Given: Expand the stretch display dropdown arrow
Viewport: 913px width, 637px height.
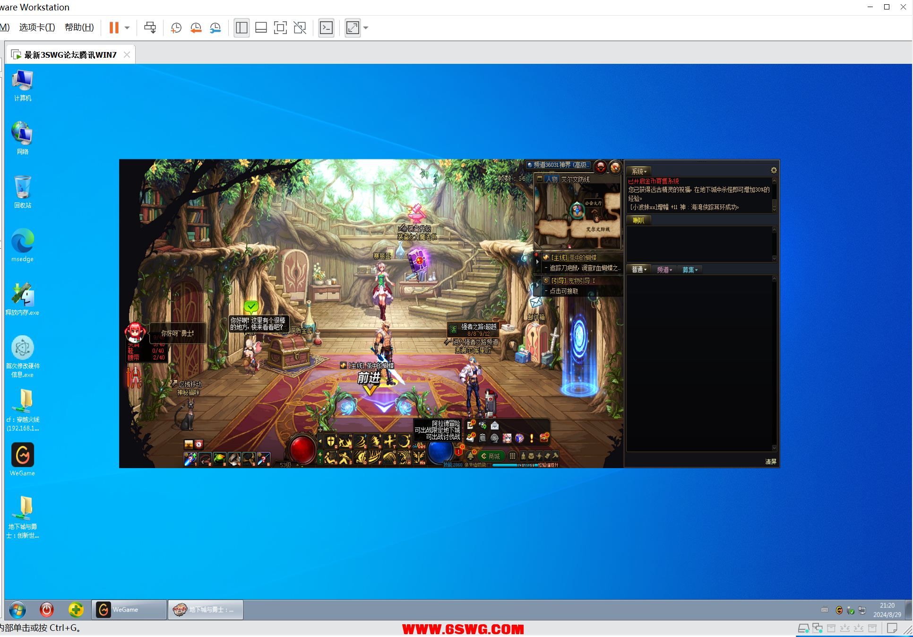Looking at the screenshot, I should 366,28.
